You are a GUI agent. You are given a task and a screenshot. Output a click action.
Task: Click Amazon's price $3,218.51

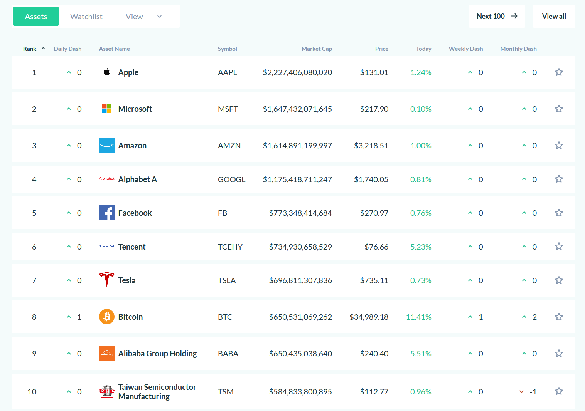pyautogui.click(x=371, y=146)
